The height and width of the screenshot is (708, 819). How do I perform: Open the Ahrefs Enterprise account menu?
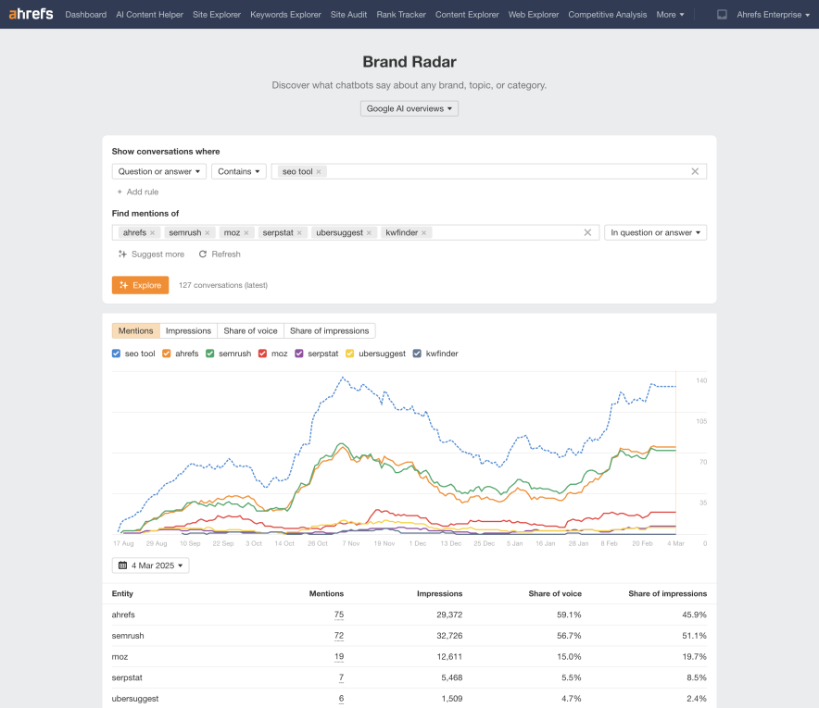click(x=773, y=15)
